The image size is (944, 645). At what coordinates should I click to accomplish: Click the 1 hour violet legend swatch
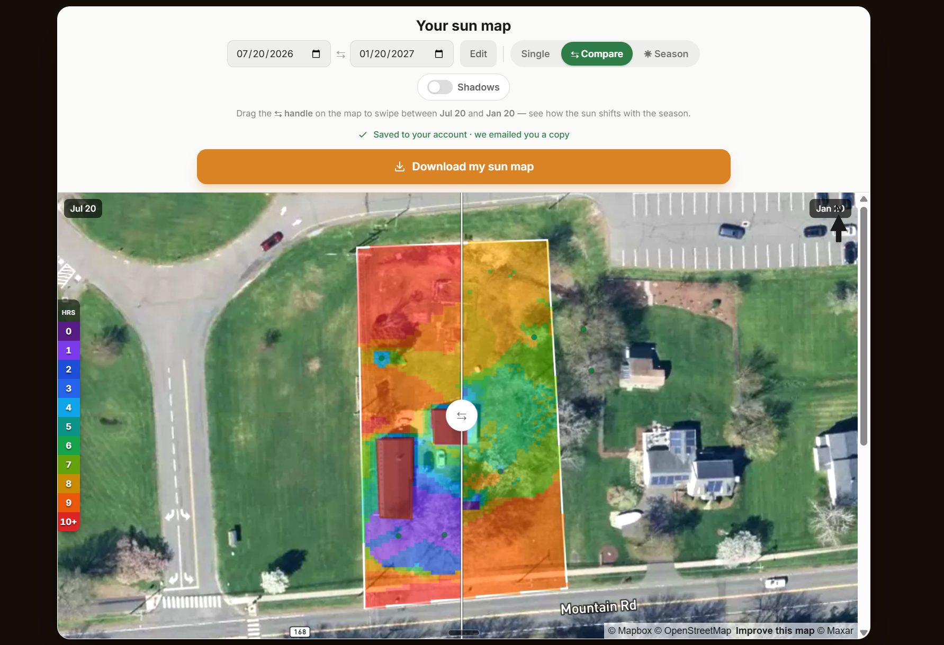(69, 350)
